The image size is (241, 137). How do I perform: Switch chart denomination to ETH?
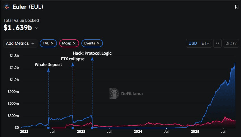(x=205, y=43)
